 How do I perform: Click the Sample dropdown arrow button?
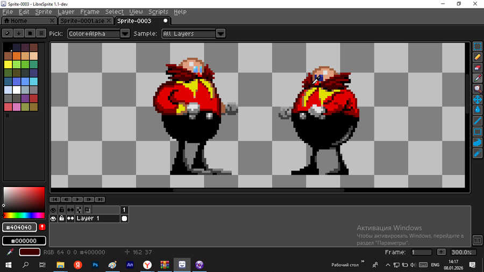pos(220,33)
